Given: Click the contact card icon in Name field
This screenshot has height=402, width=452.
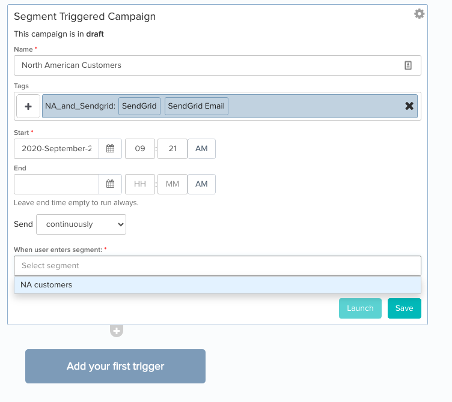Looking at the screenshot, I should 408,65.
